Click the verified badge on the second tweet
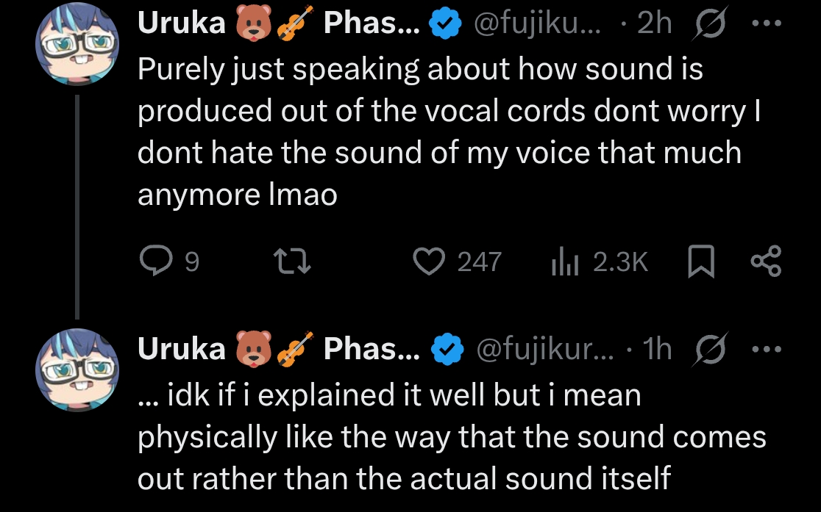The height and width of the screenshot is (512, 821). (x=444, y=350)
